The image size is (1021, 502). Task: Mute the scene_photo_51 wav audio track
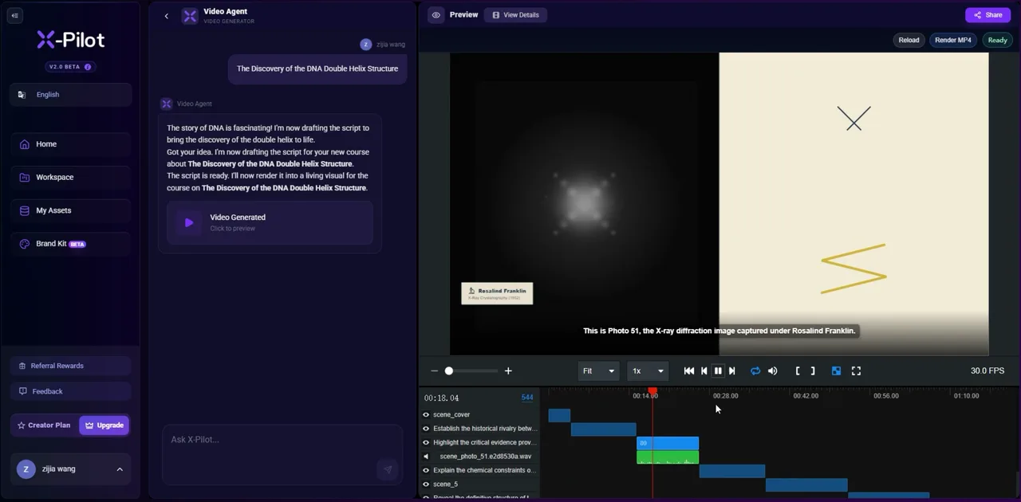coord(426,457)
